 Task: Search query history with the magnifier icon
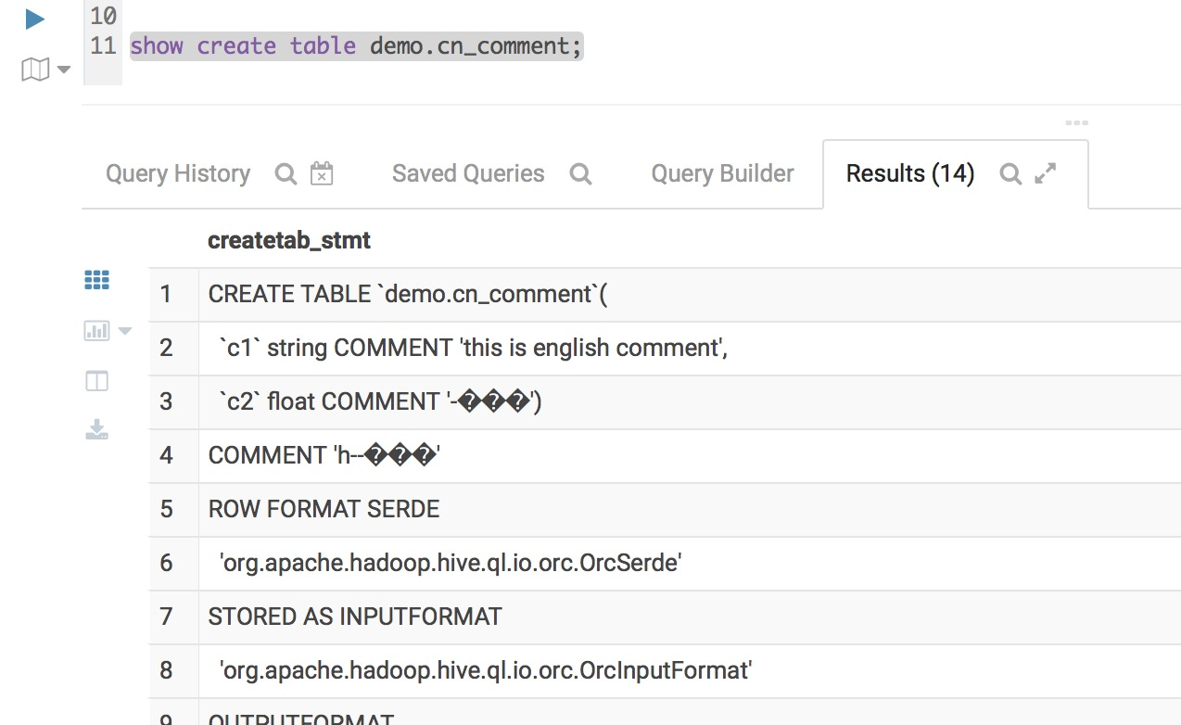click(286, 173)
